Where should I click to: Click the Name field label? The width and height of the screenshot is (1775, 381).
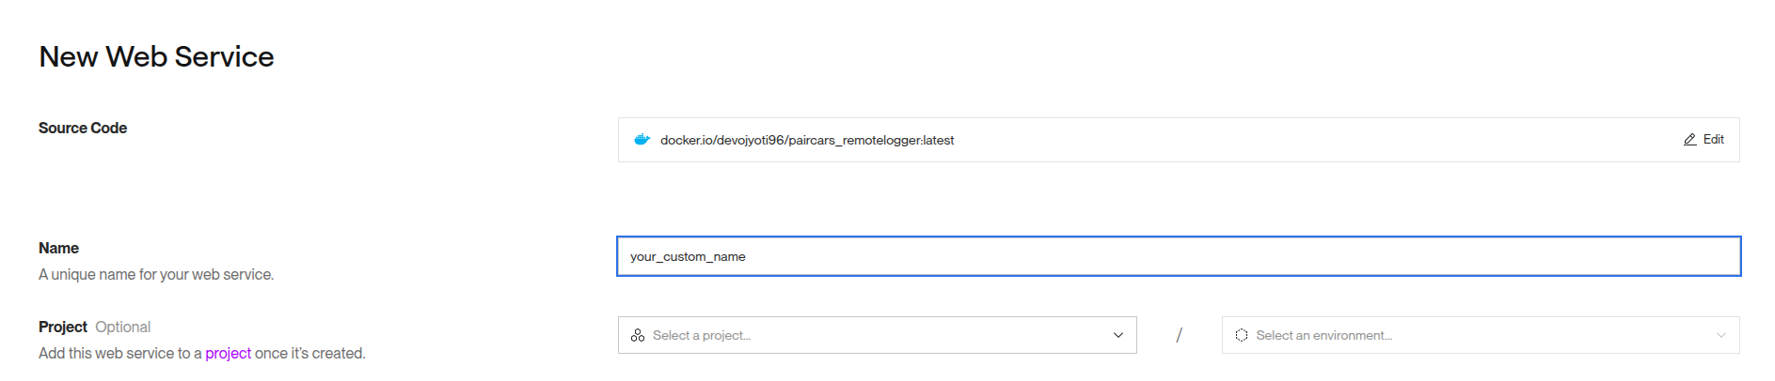[58, 248]
